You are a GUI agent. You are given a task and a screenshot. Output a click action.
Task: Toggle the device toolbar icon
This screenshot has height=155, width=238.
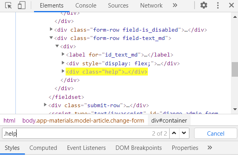pos(22,6)
